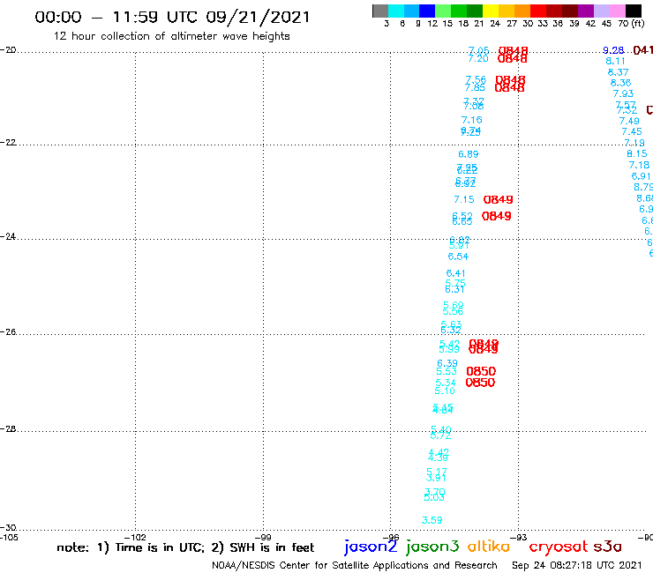
Task: Click red time label '0850' beside 5.34
Action: tap(480, 383)
